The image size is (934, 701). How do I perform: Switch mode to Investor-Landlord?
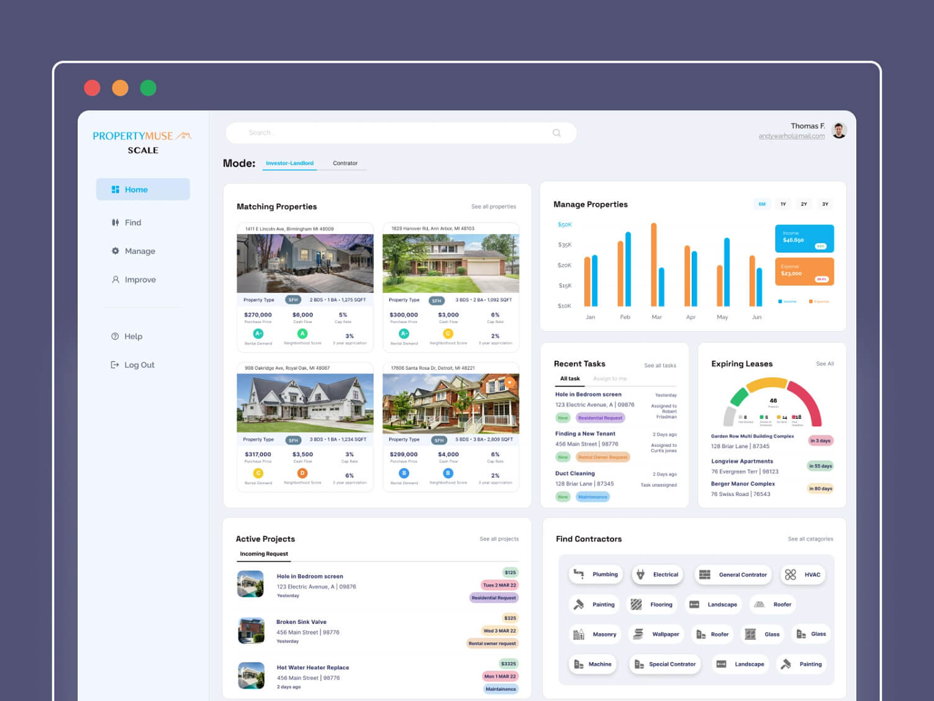point(289,163)
